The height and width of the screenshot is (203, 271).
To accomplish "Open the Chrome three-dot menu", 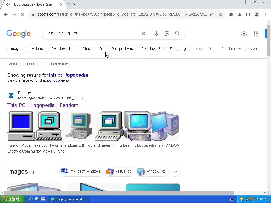I will [265, 15].
